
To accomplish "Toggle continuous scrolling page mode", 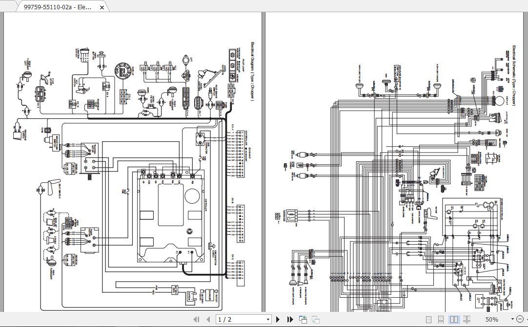I will click(441, 319).
